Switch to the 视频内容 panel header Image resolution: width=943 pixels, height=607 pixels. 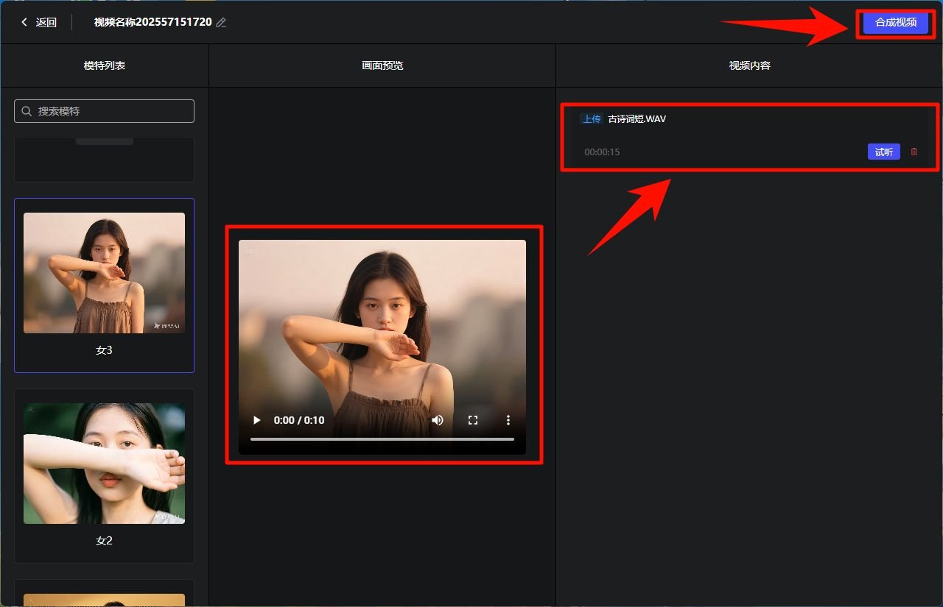tap(749, 65)
